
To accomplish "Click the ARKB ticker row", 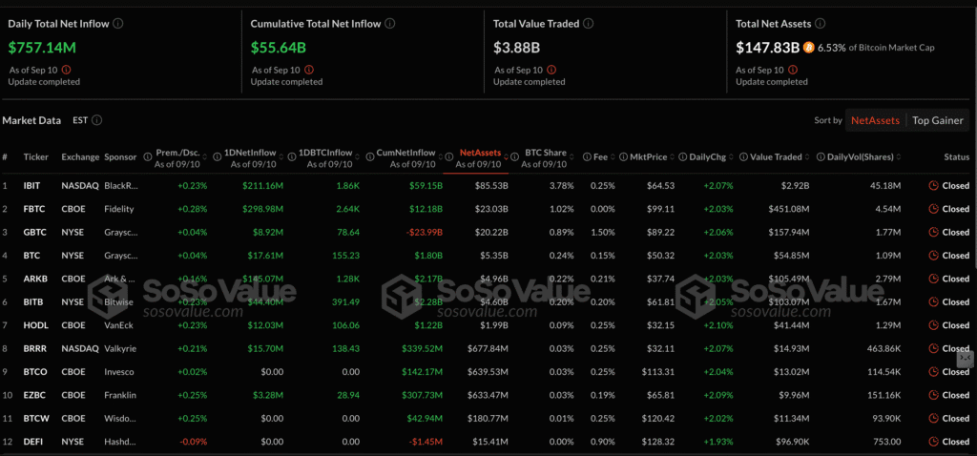I will (34, 279).
